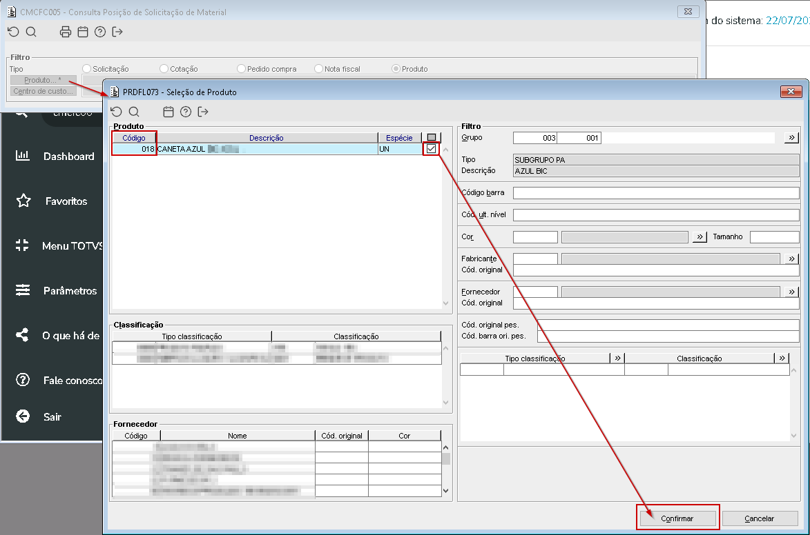
Task: Click Confirmar button
Action: 677,518
